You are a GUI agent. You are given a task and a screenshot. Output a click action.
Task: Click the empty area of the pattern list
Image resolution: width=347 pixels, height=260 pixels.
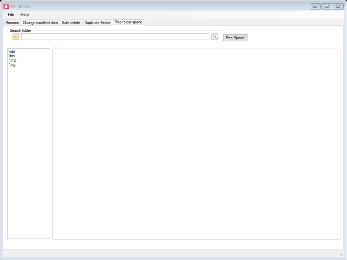click(x=28, y=149)
